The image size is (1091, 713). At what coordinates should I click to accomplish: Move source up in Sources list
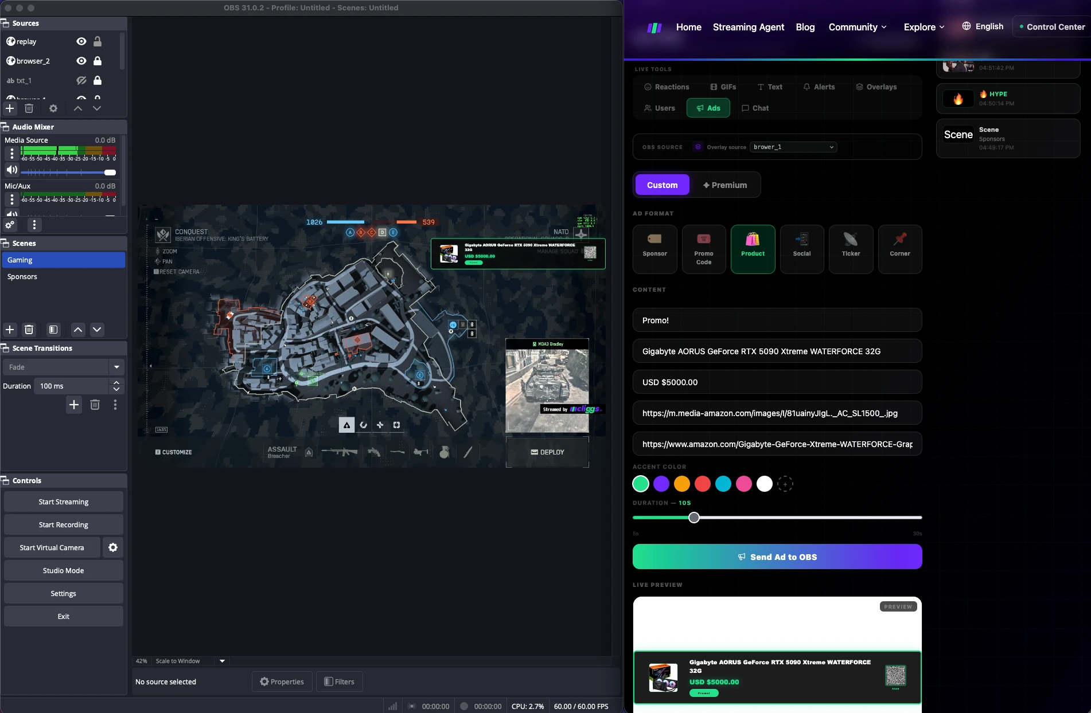point(78,108)
